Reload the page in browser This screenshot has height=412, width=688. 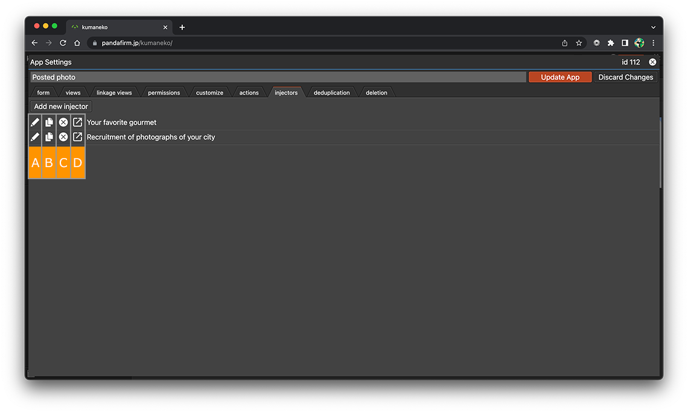coord(63,43)
